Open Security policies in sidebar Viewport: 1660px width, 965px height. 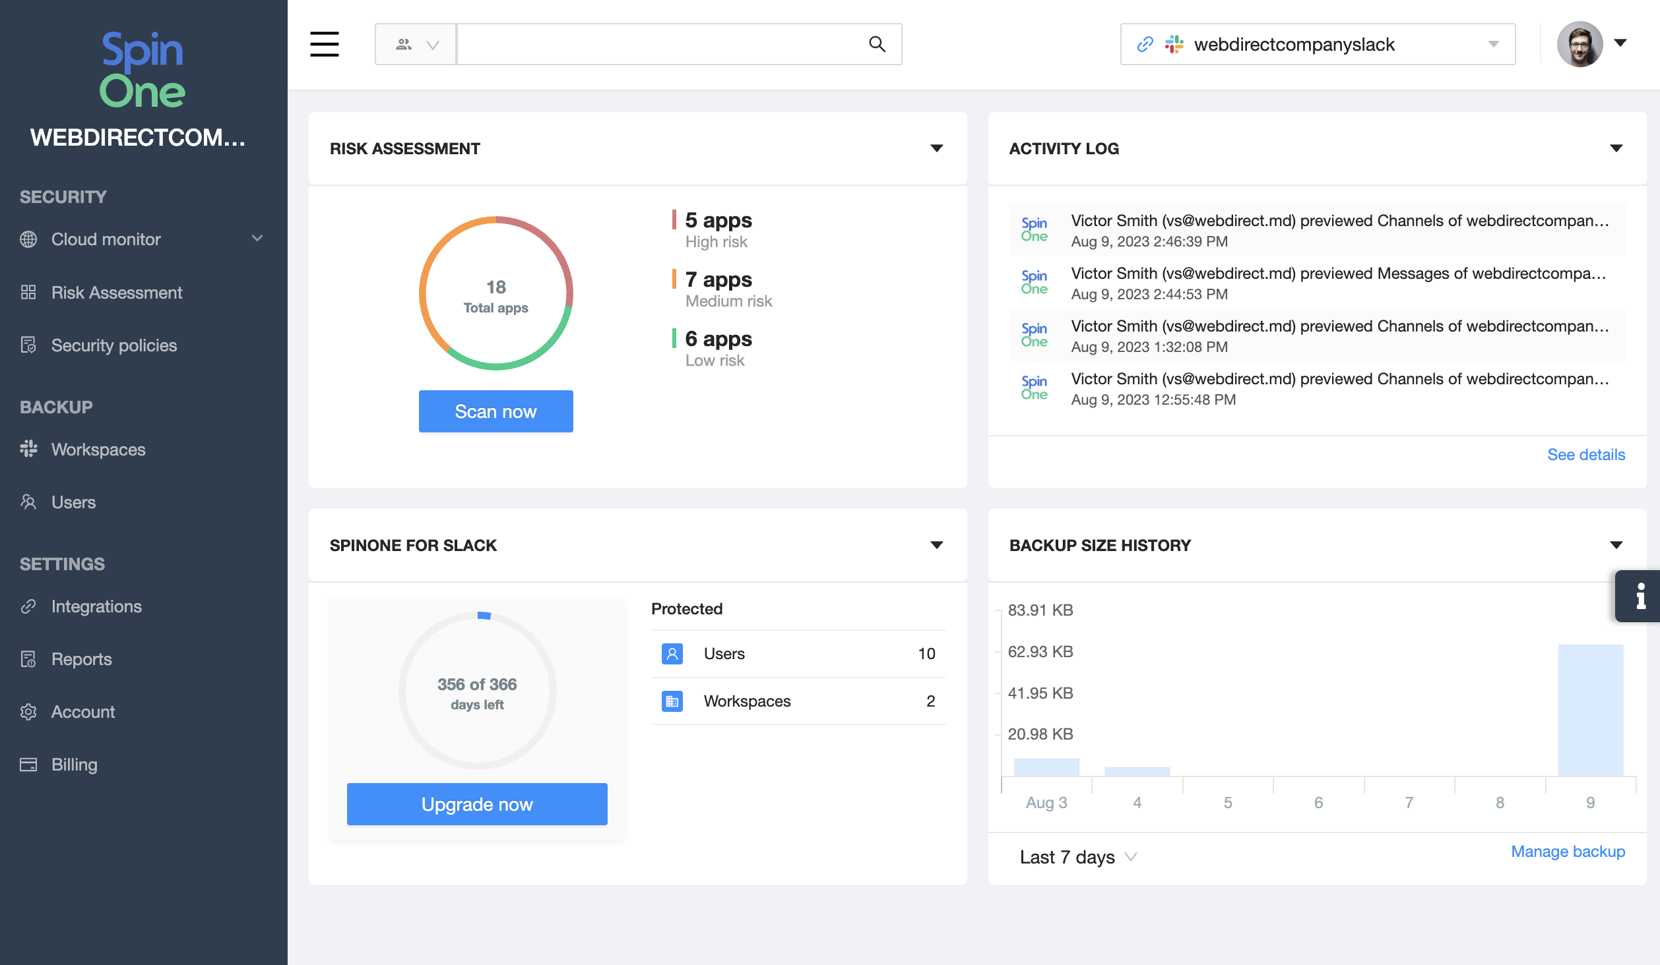113,345
